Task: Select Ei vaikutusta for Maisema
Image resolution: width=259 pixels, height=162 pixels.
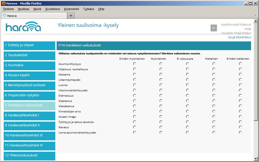Action: 187,74
